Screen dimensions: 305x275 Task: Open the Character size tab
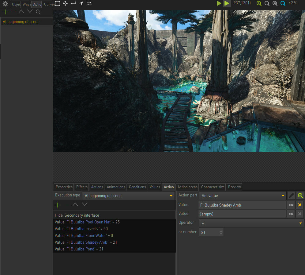click(x=213, y=187)
